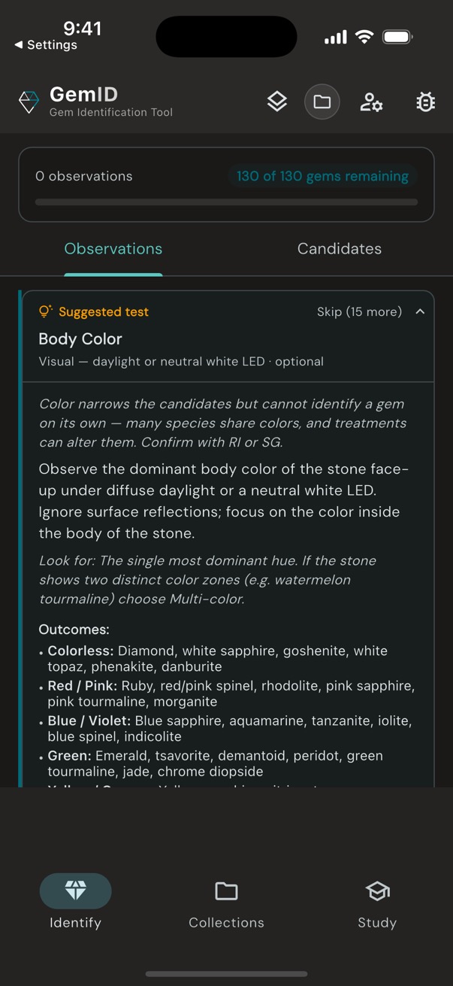The height and width of the screenshot is (986, 453).
Task: Open user account settings icon
Action: click(x=371, y=102)
